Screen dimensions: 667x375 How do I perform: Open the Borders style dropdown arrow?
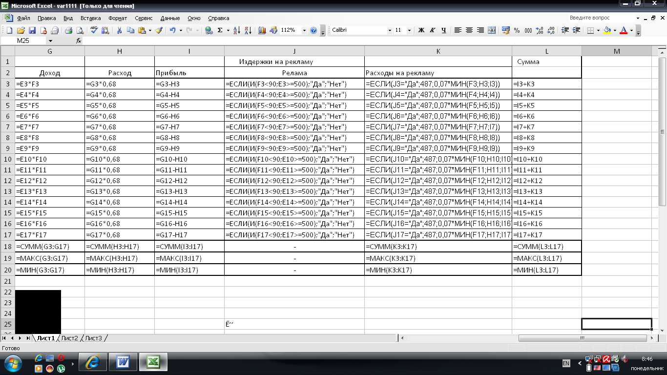(x=598, y=30)
